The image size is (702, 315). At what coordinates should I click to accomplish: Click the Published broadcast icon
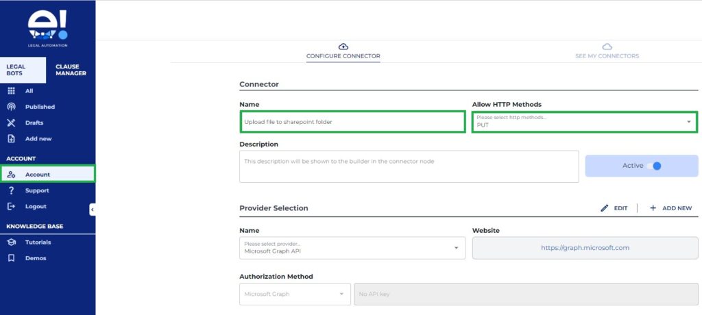tap(11, 107)
